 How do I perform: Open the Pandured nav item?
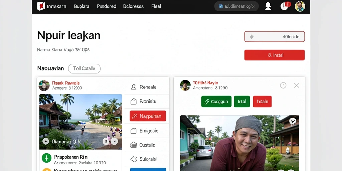click(x=107, y=6)
